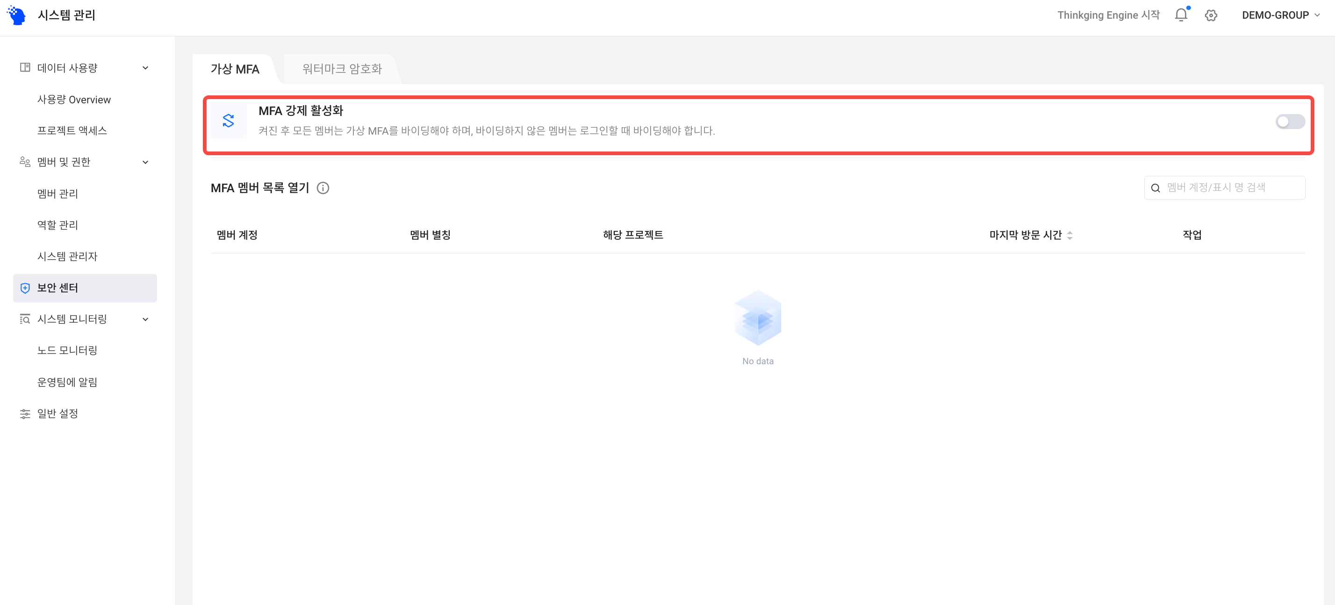1335x605 pixels.
Task: Open the settings gear icon
Action: point(1211,15)
